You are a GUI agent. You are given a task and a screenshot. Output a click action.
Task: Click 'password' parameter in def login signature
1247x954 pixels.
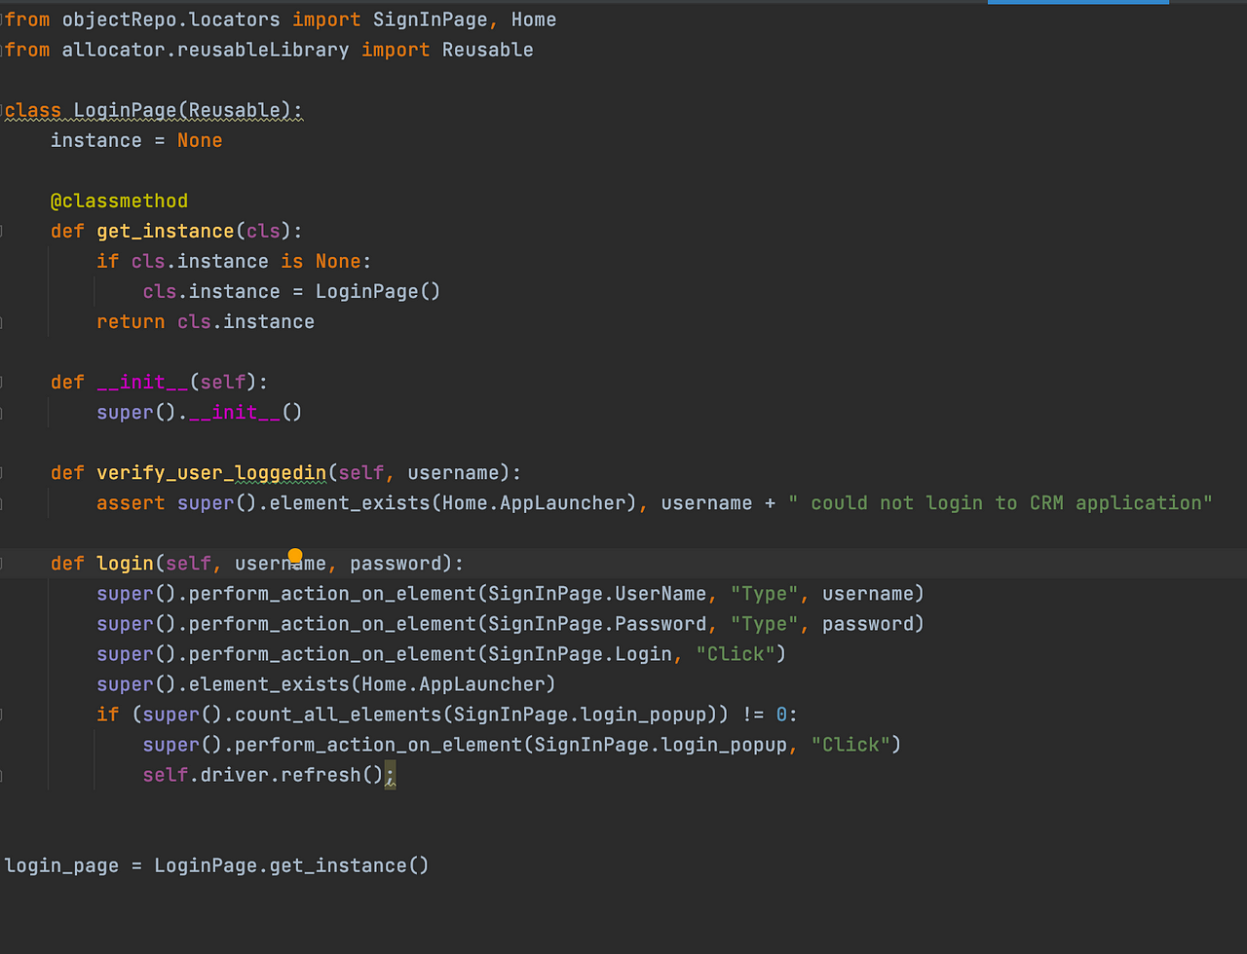[396, 563]
